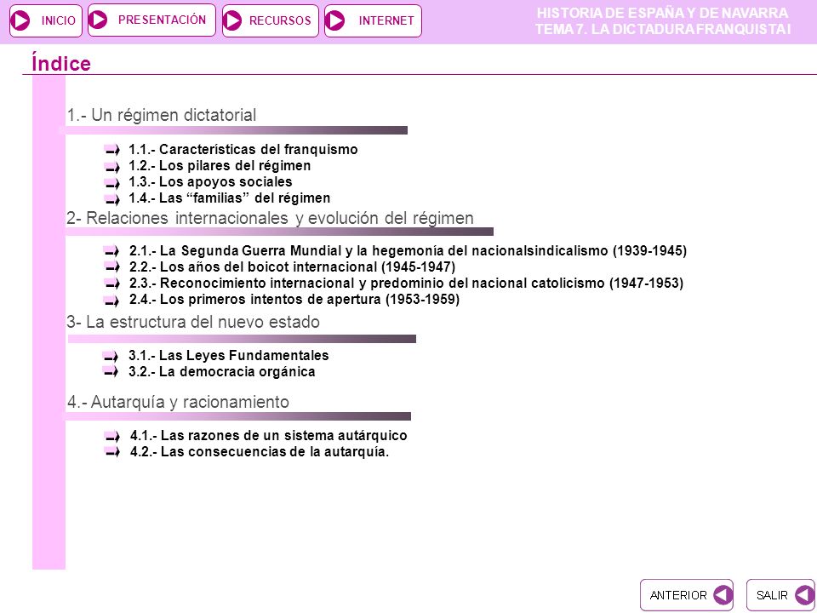Click the play icon beside RECURSOS
This screenshot has width=817, height=613.
click(232, 20)
